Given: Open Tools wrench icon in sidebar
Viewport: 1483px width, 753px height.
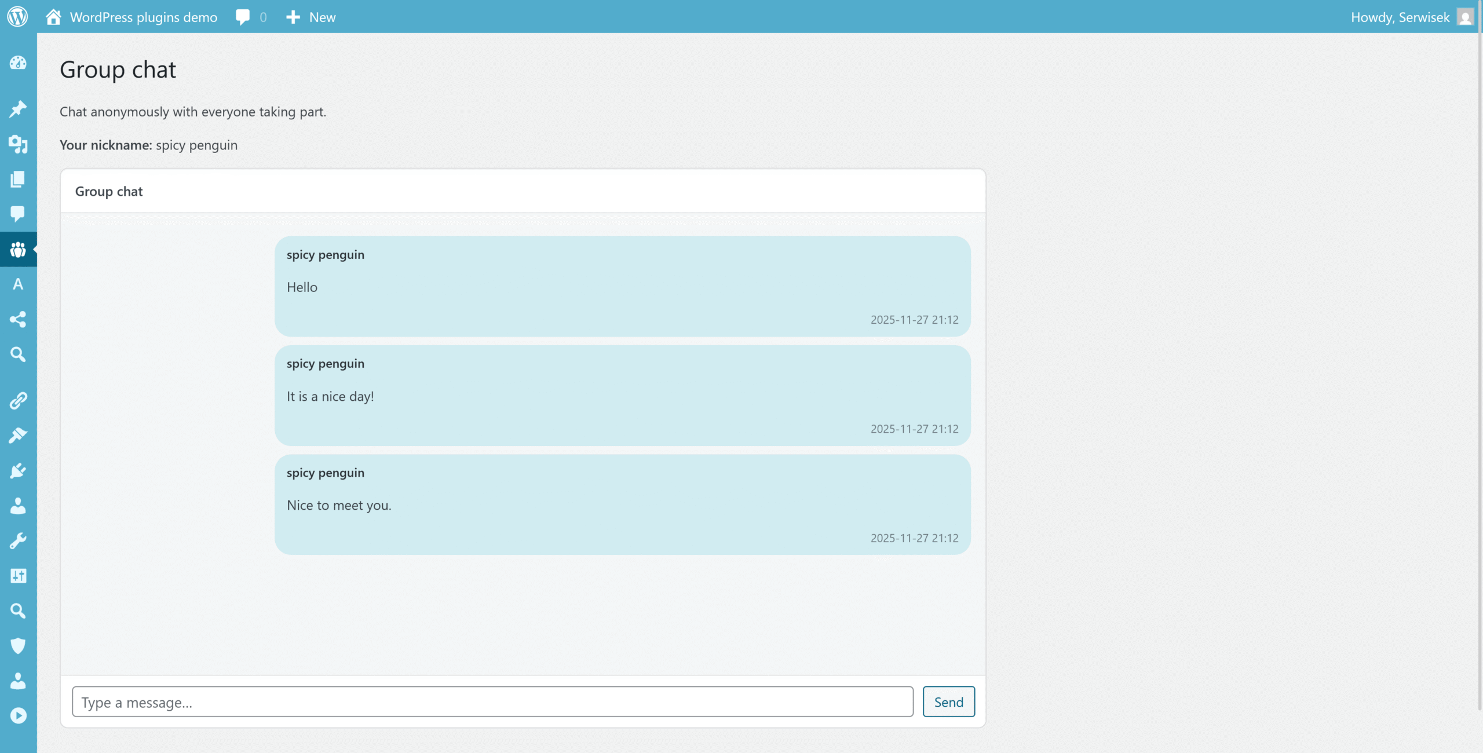Looking at the screenshot, I should (18, 540).
